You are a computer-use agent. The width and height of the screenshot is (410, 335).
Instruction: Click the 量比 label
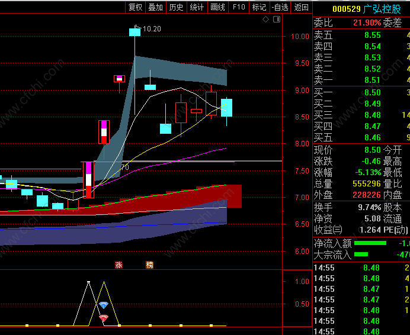(x=392, y=183)
